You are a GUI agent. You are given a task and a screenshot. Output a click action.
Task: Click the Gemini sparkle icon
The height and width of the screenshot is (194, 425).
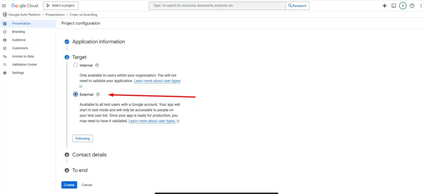tap(384, 6)
